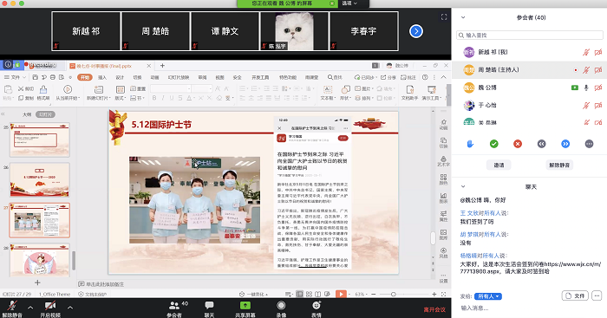607x318 pixels.
Task: Show next participant videos with blue arrow
Action: 416,31
